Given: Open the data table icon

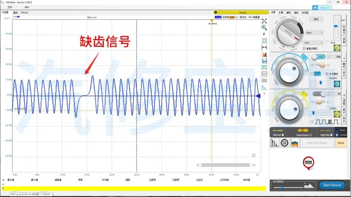Looking at the screenshot, I should [264, 81].
